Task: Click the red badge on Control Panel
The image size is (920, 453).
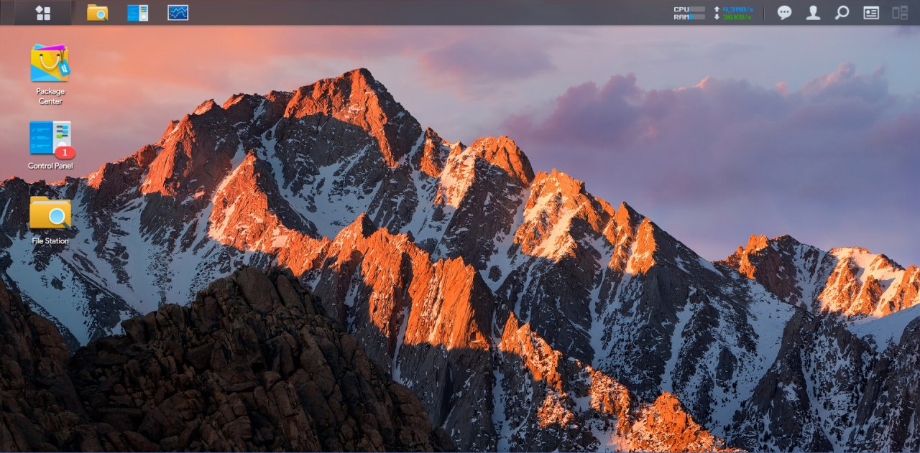Action: tap(65, 152)
